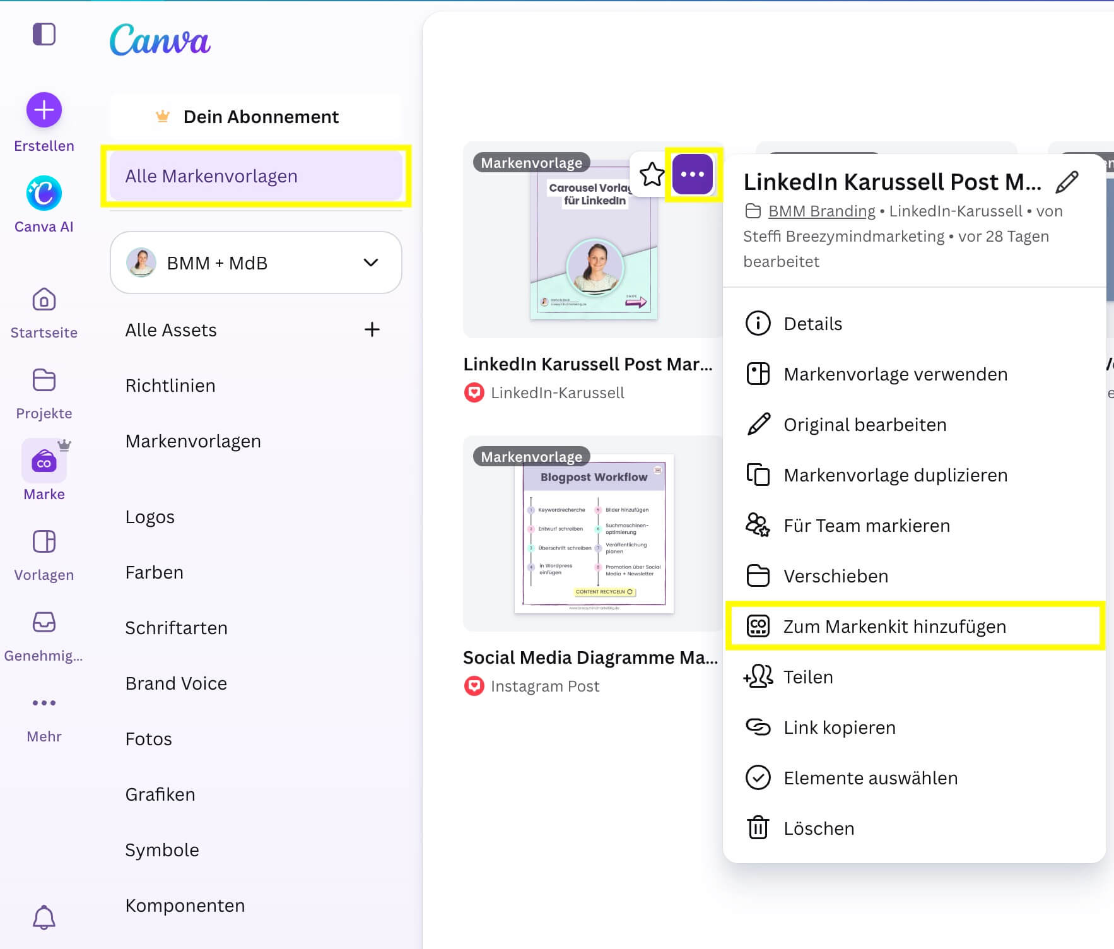Open the Vorlagen sidebar icon
Image resolution: width=1114 pixels, height=949 pixels.
(44, 542)
